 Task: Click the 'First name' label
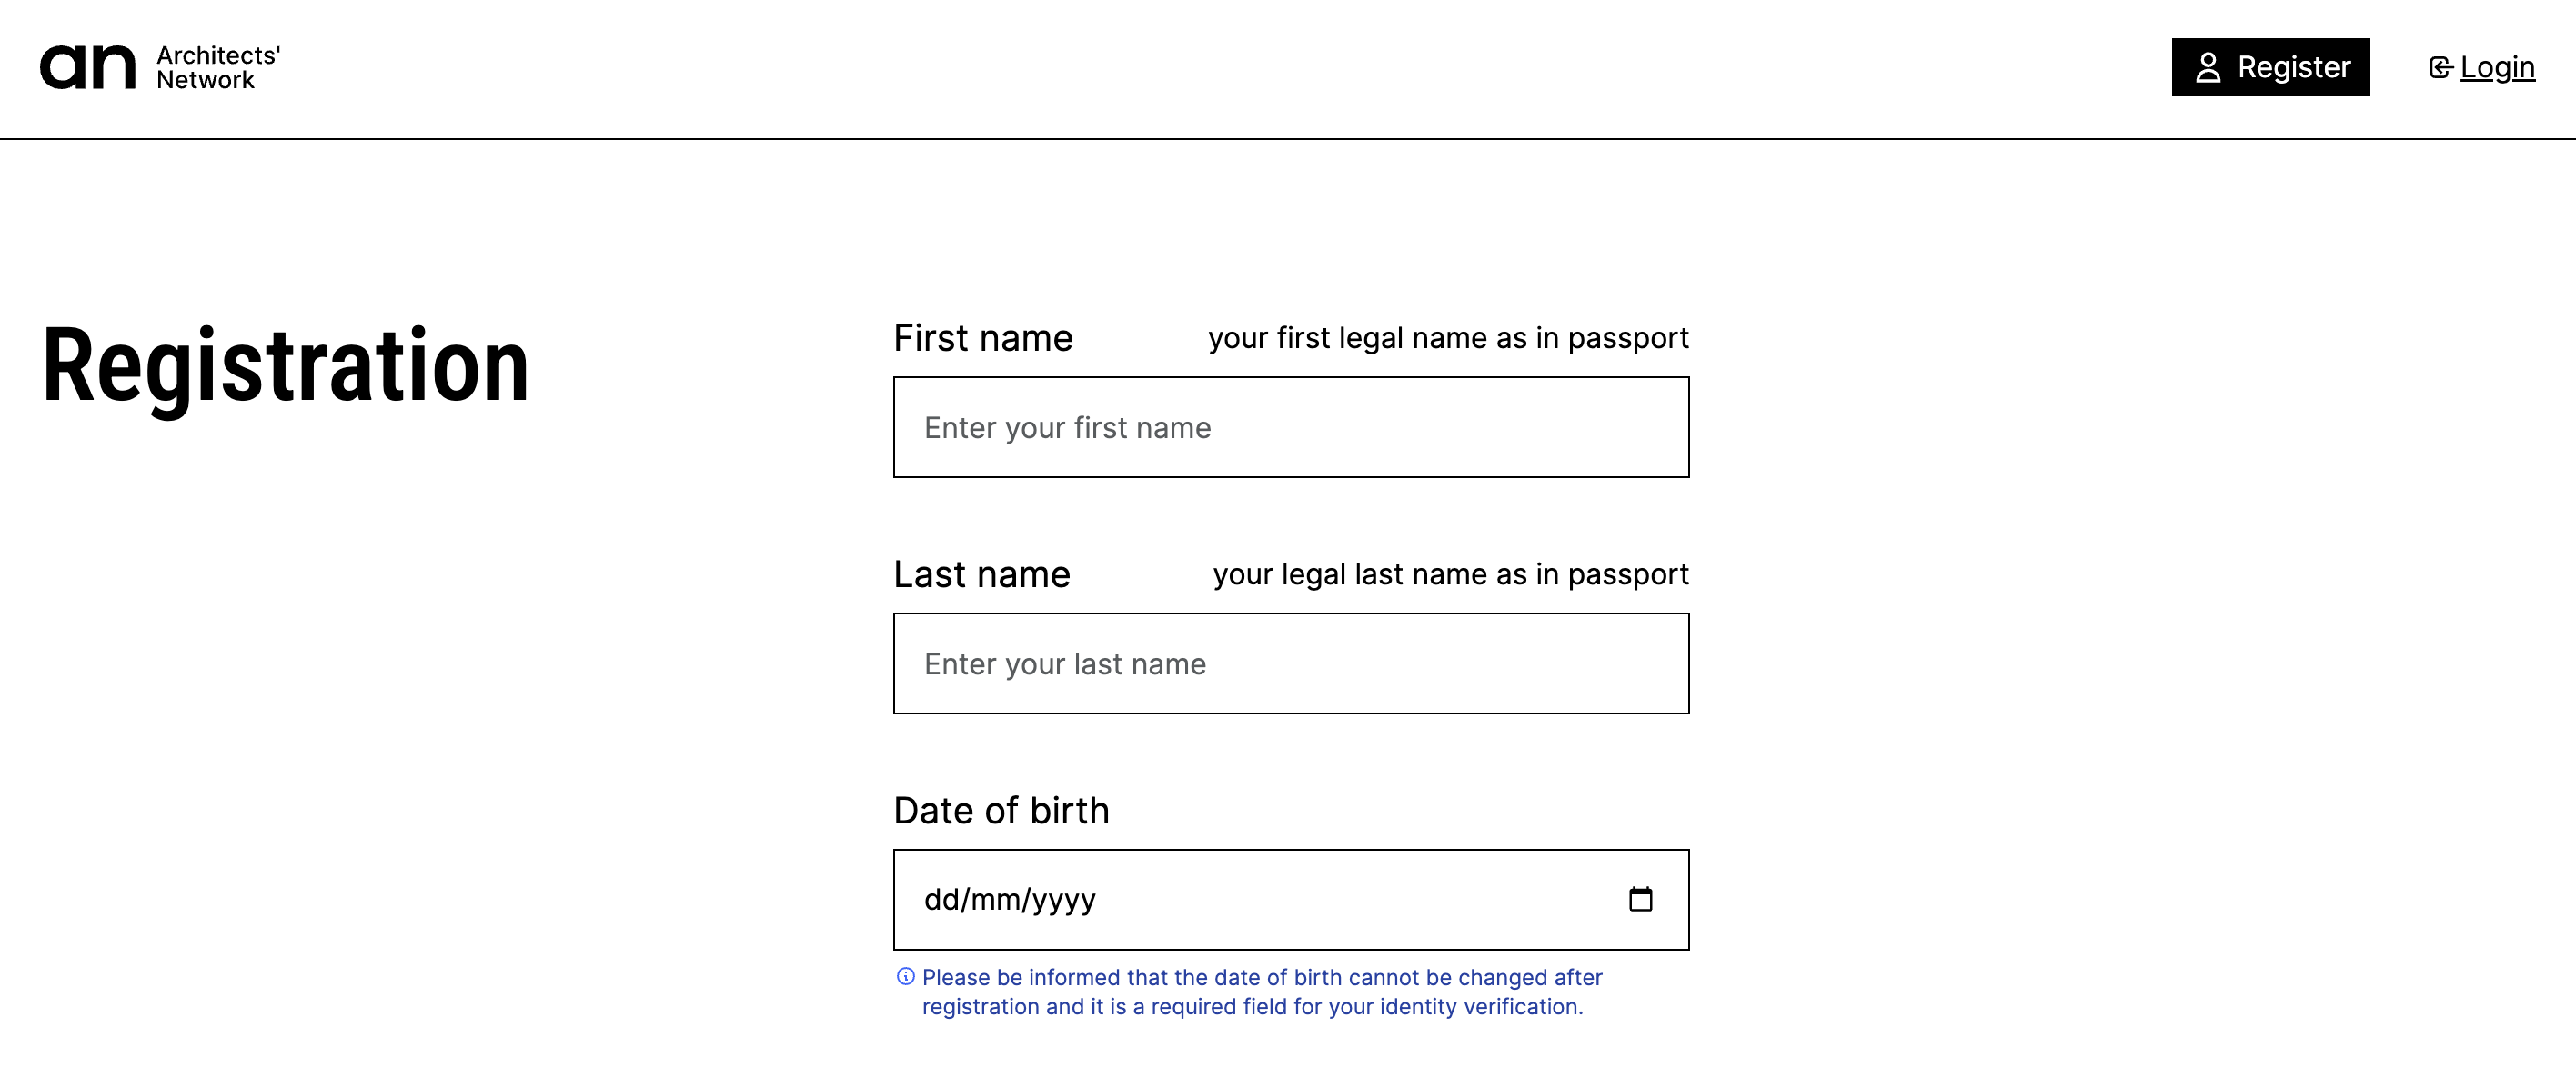point(982,338)
